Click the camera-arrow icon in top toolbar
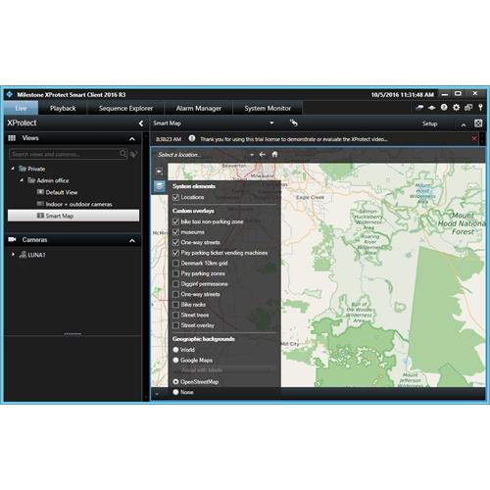Image resolution: width=490 pixels, height=490 pixels. (419, 107)
